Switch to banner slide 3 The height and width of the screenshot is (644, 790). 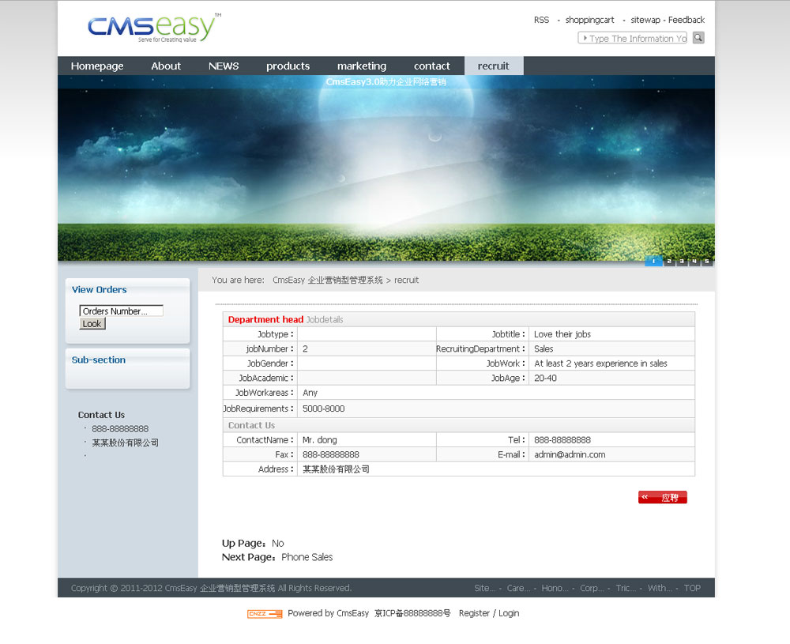click(682, 262)
